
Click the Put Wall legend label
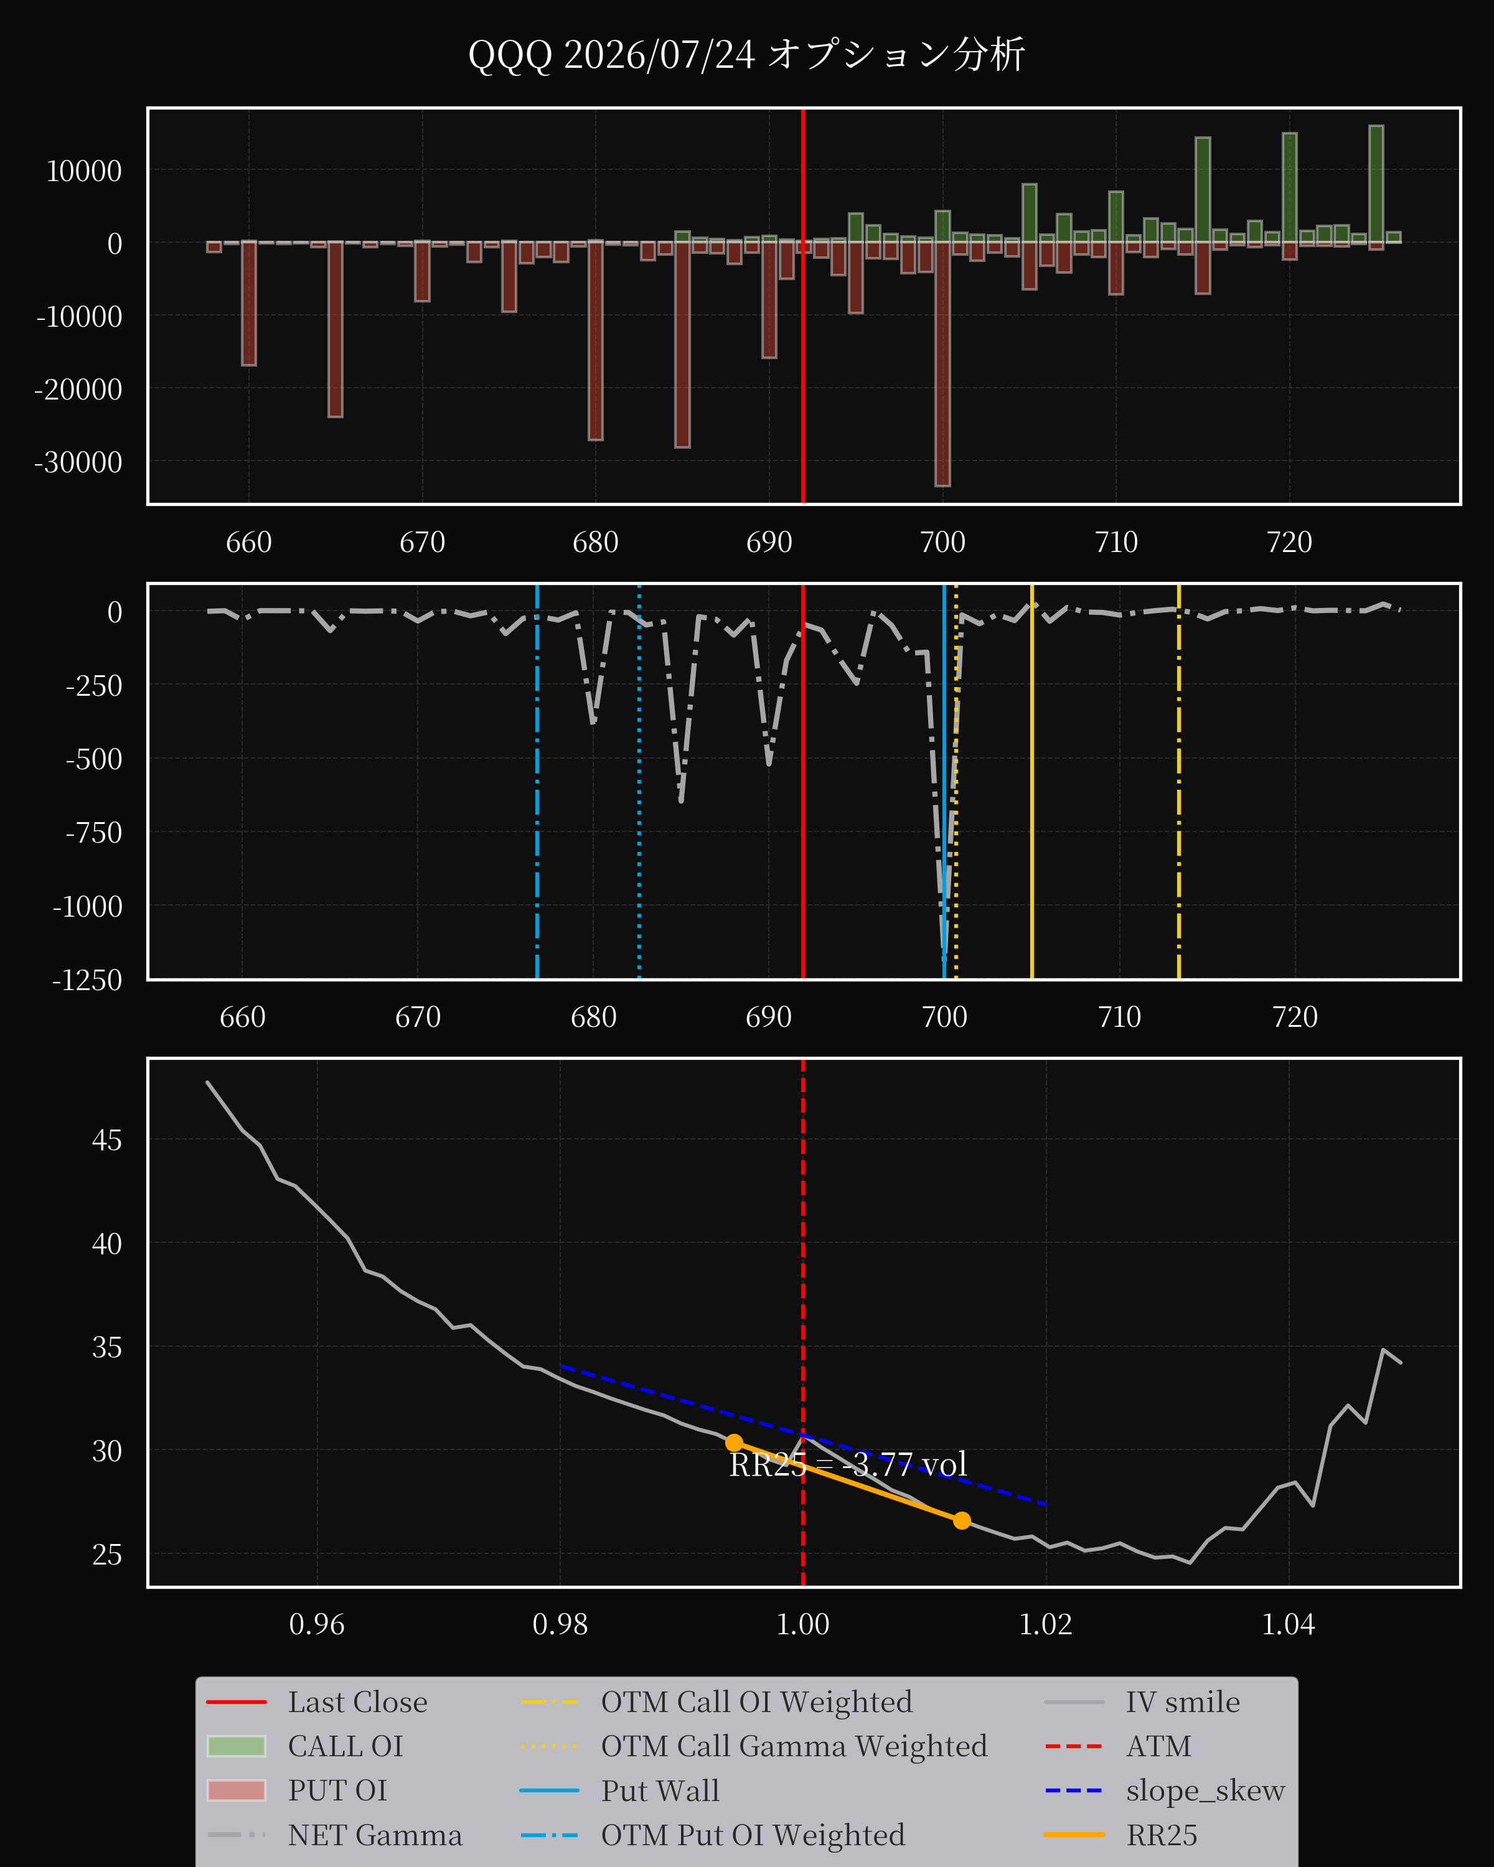pyautogui.click(x=660, y=1790)
